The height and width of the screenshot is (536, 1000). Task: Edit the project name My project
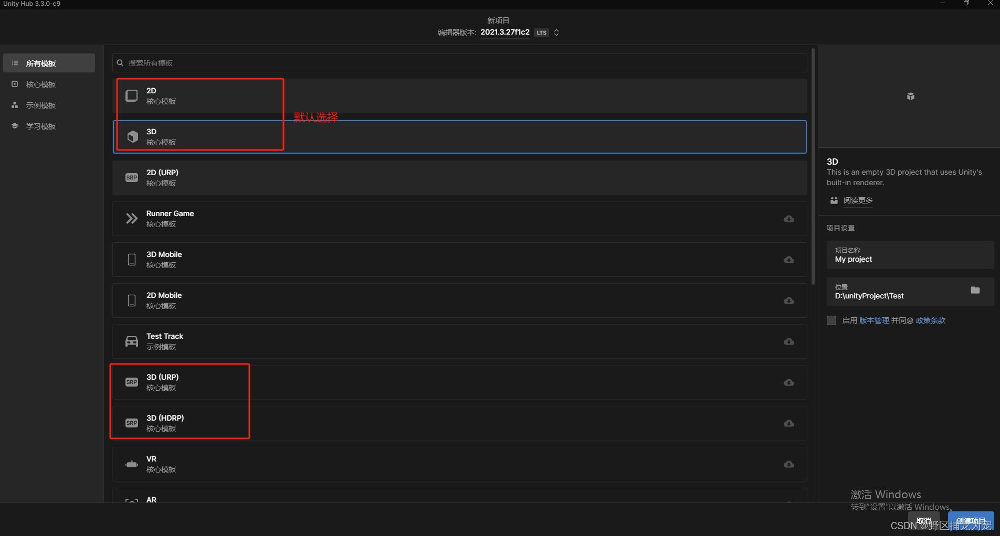[910, 255]
